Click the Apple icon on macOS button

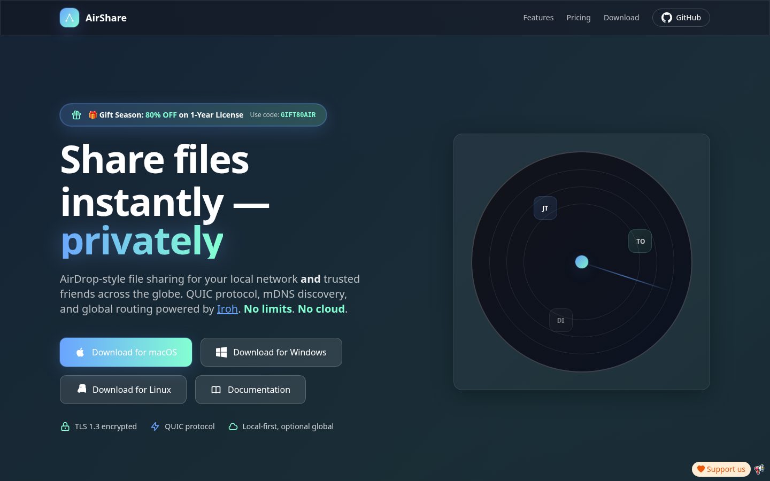(x=80, y=352)
